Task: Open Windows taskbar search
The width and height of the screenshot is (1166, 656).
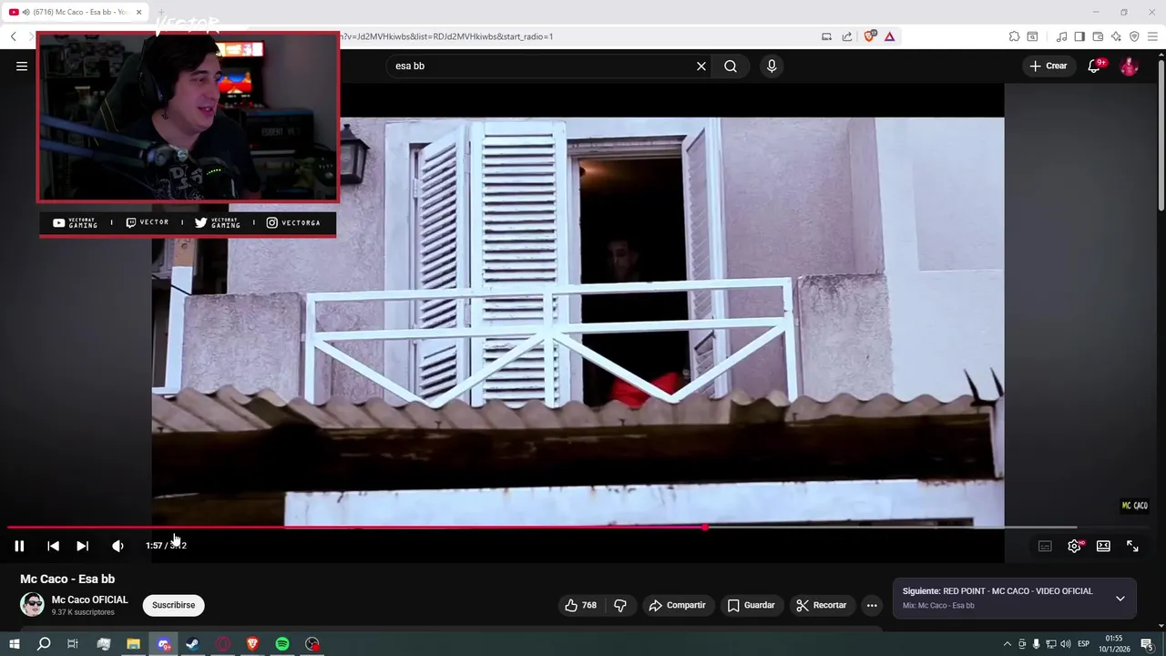Action: [x=44, y=644]
